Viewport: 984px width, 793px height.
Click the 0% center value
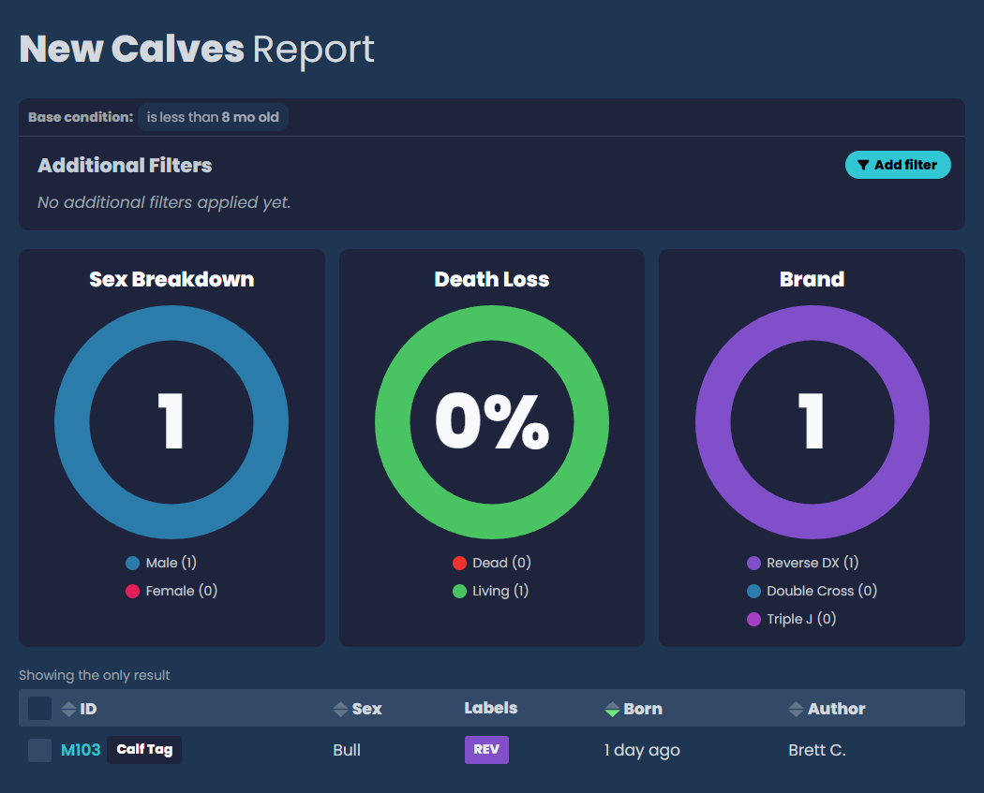492,421
